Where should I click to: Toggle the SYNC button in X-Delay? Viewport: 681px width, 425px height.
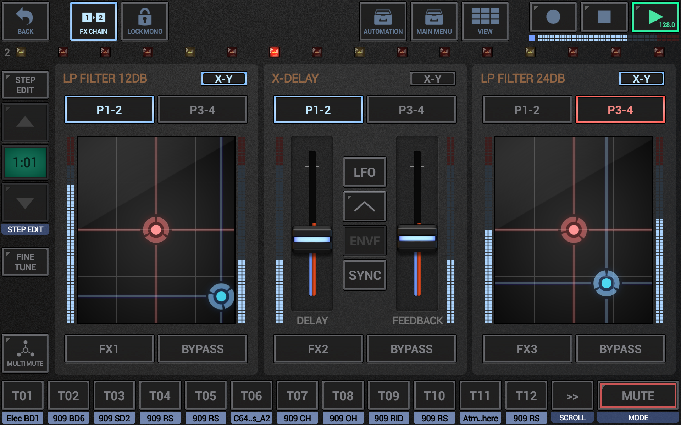point(364,275)
